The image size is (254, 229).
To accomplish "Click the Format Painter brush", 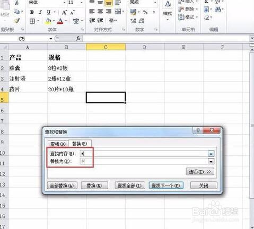I will pyautogui.click(x=17, y=21).
